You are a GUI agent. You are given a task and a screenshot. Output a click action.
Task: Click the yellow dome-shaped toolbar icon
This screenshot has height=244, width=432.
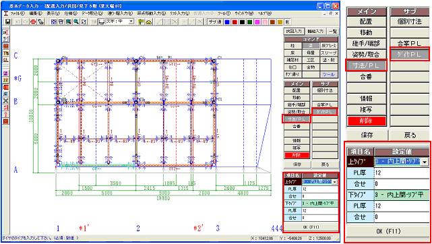[x=149, y=22]
